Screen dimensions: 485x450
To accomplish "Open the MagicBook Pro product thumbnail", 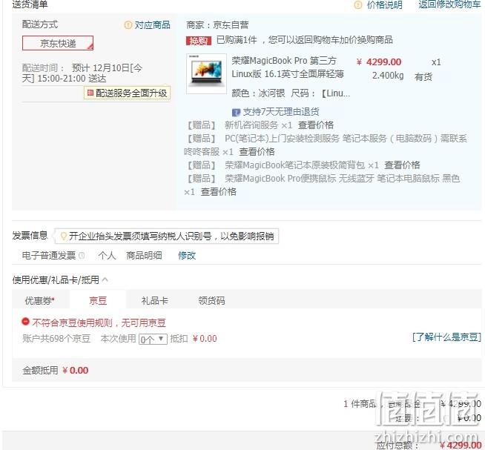I will (206, 73).
